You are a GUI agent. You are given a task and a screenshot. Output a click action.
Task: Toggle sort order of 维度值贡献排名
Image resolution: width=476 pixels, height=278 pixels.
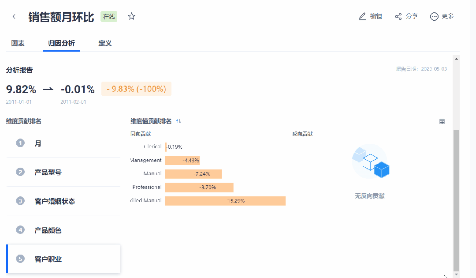178,121
